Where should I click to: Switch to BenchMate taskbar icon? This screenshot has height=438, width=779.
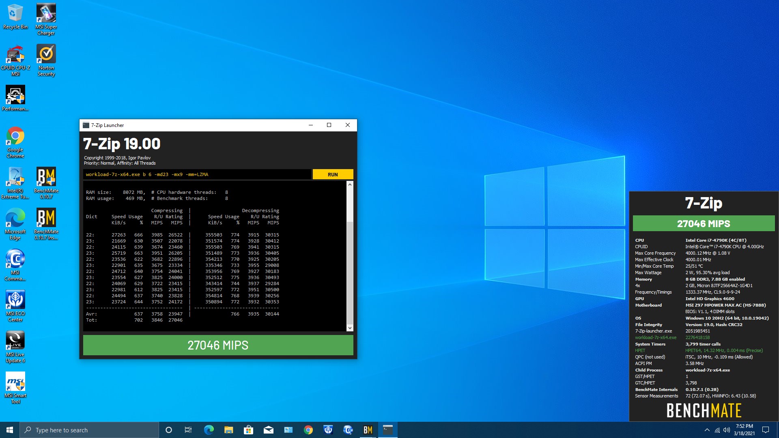(x=368, y=430)
